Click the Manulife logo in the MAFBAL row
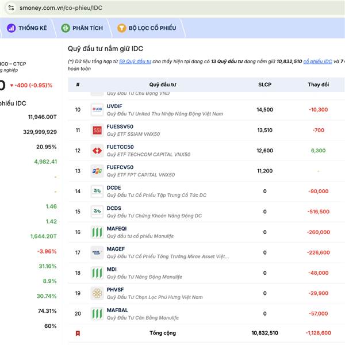Viewport: 345px width, 345px height. [x=97, y=313]
